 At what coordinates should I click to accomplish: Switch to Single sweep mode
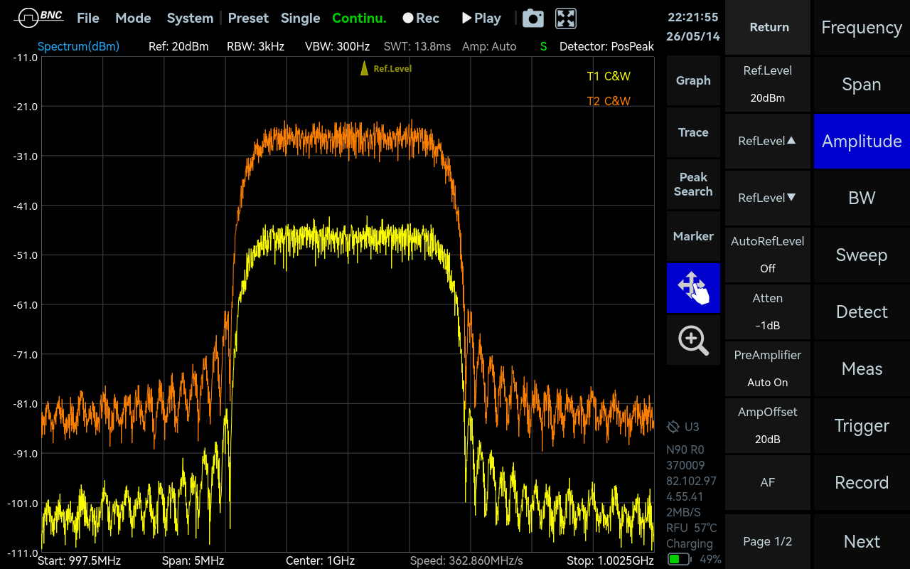point(300,18)
